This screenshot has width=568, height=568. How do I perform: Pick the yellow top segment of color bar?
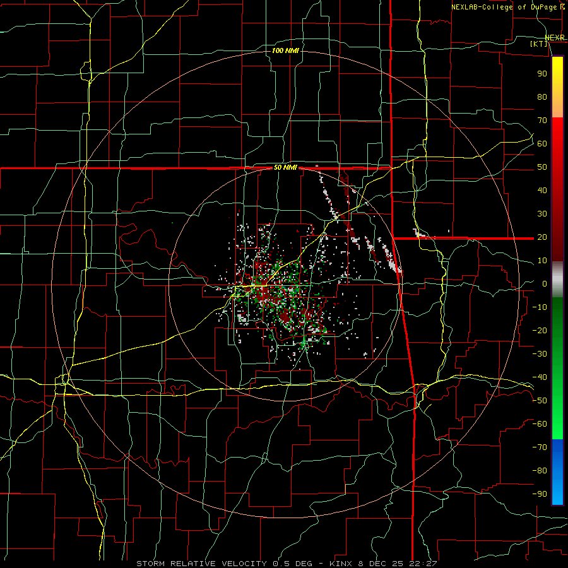(x=557, y=86)
